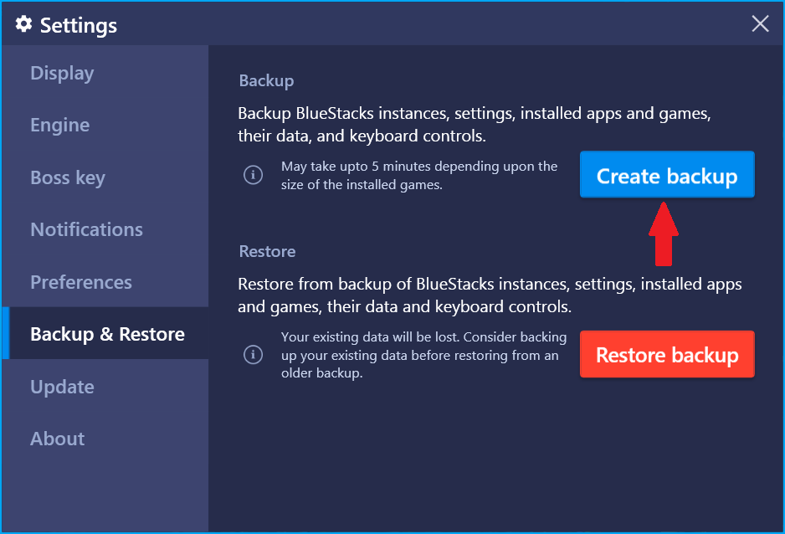Click the 'Restore' section heading
The image size is (785, 534).
tap(267, 251)
